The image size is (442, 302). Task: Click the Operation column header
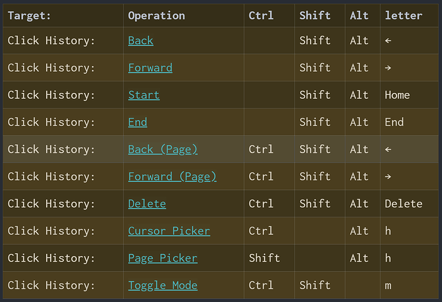[x=156, y=15]
